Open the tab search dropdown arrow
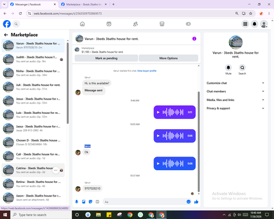274x219 pixels. tap(4, 4)
